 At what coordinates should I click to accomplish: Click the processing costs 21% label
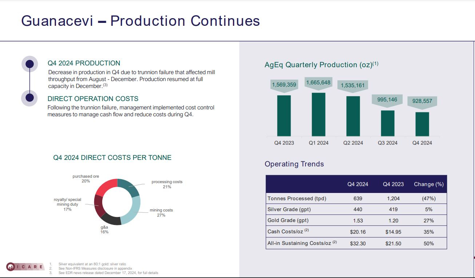[167, 184]
